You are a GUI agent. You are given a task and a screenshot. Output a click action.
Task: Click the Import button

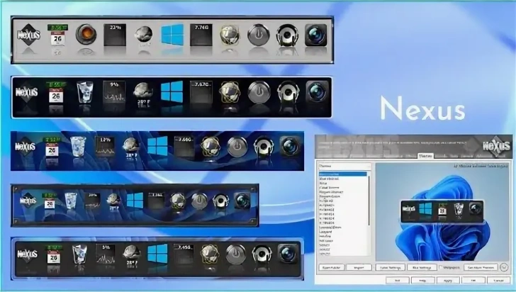[x=359, y=267]
